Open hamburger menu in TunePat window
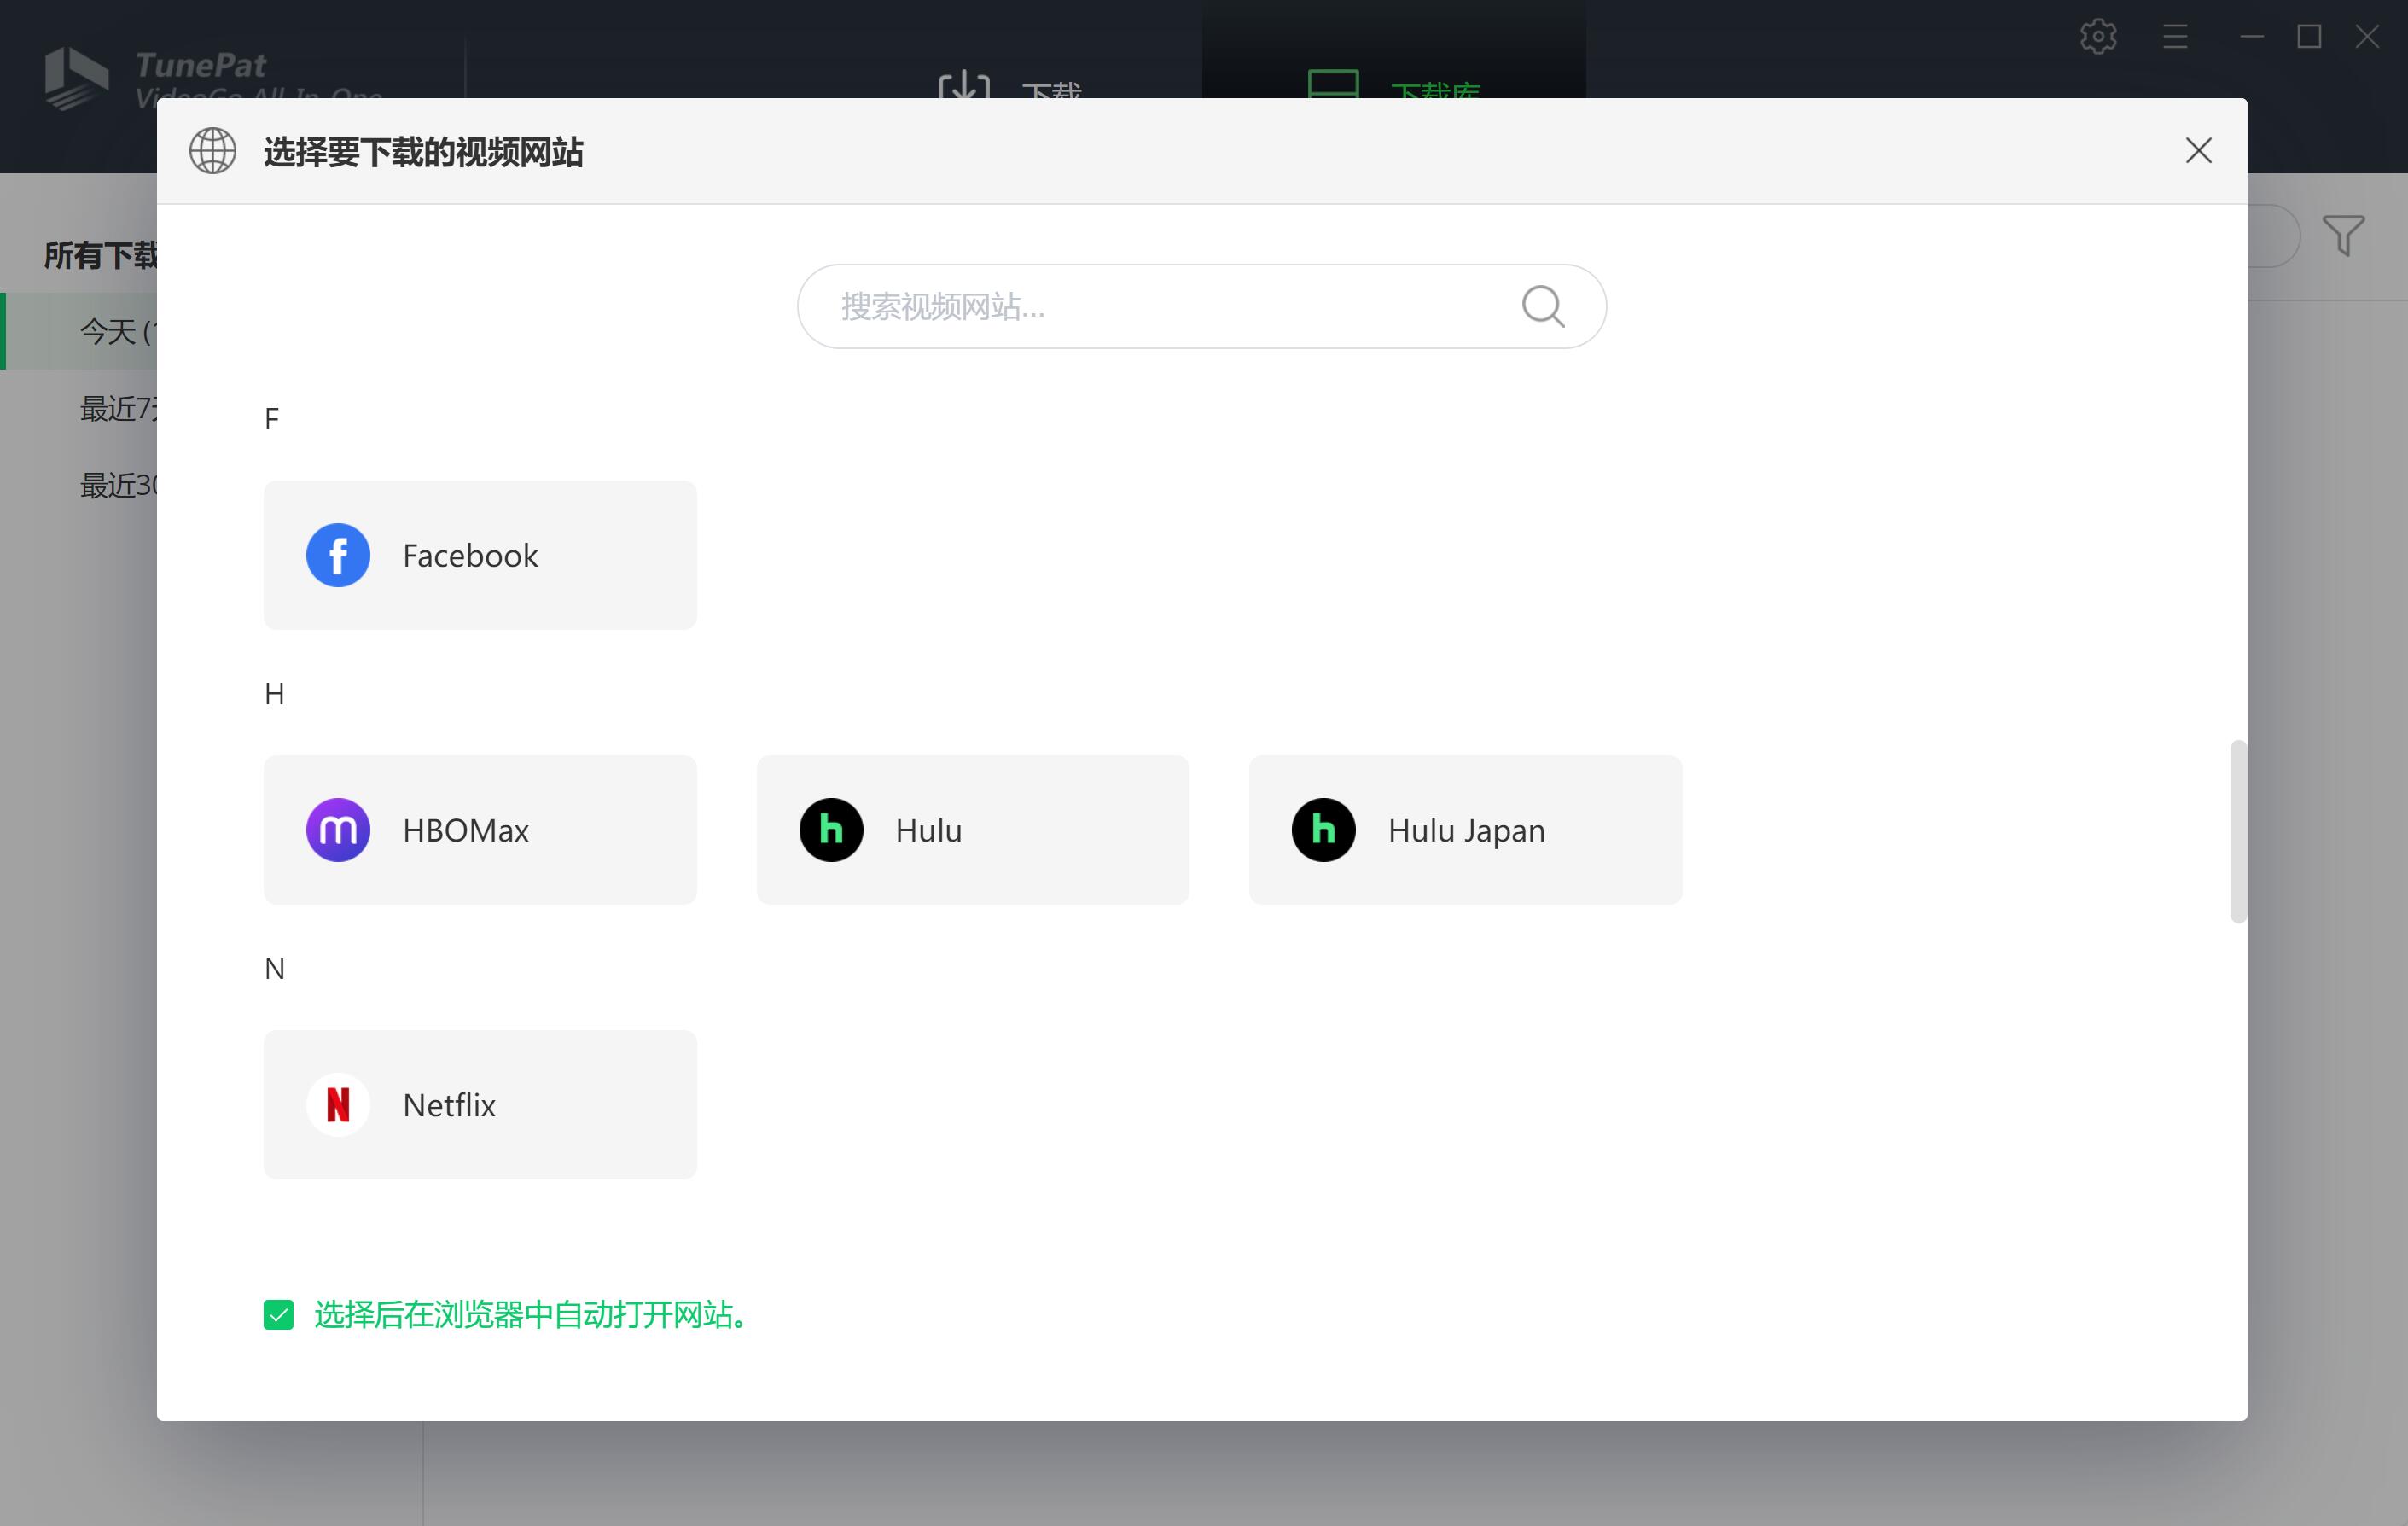Viewport: 2408px width, 1526px height. click(x=2175, y=37)
